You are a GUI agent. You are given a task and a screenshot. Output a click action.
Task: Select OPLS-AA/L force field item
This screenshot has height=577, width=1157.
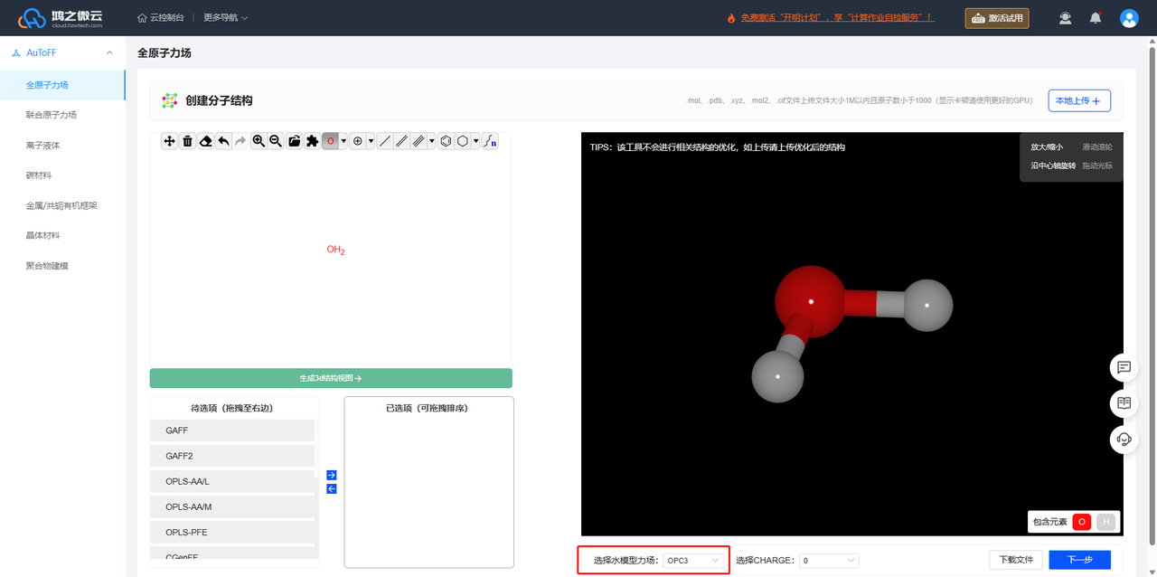(x=233, y=481)
